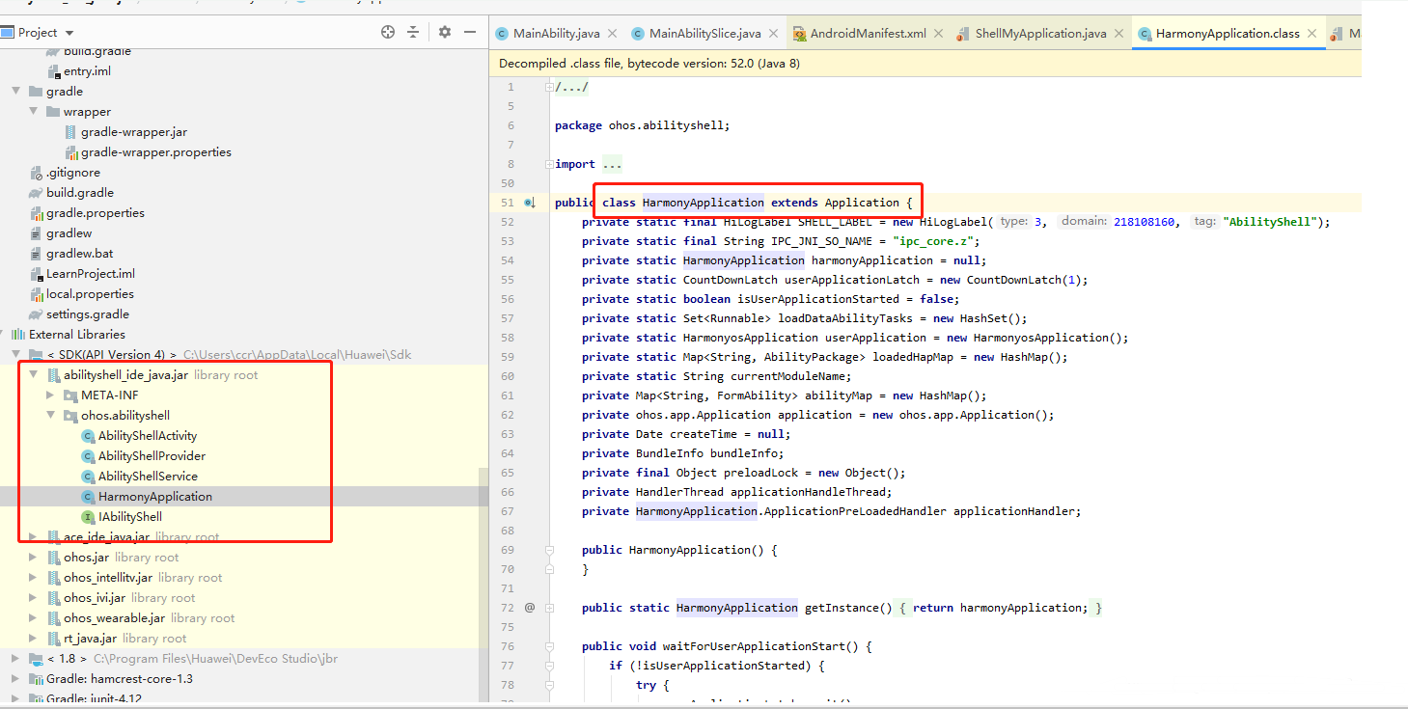Expand the ohos.jar library
The height and width of the screenshot is (709, 1408).
pyautogui.click(x=34, y=558)
